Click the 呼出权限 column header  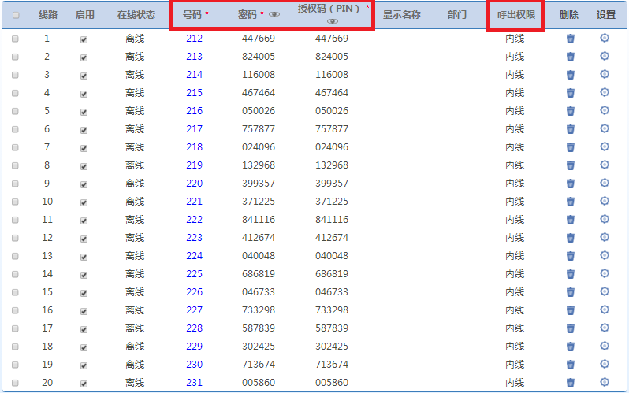(515, 15)
